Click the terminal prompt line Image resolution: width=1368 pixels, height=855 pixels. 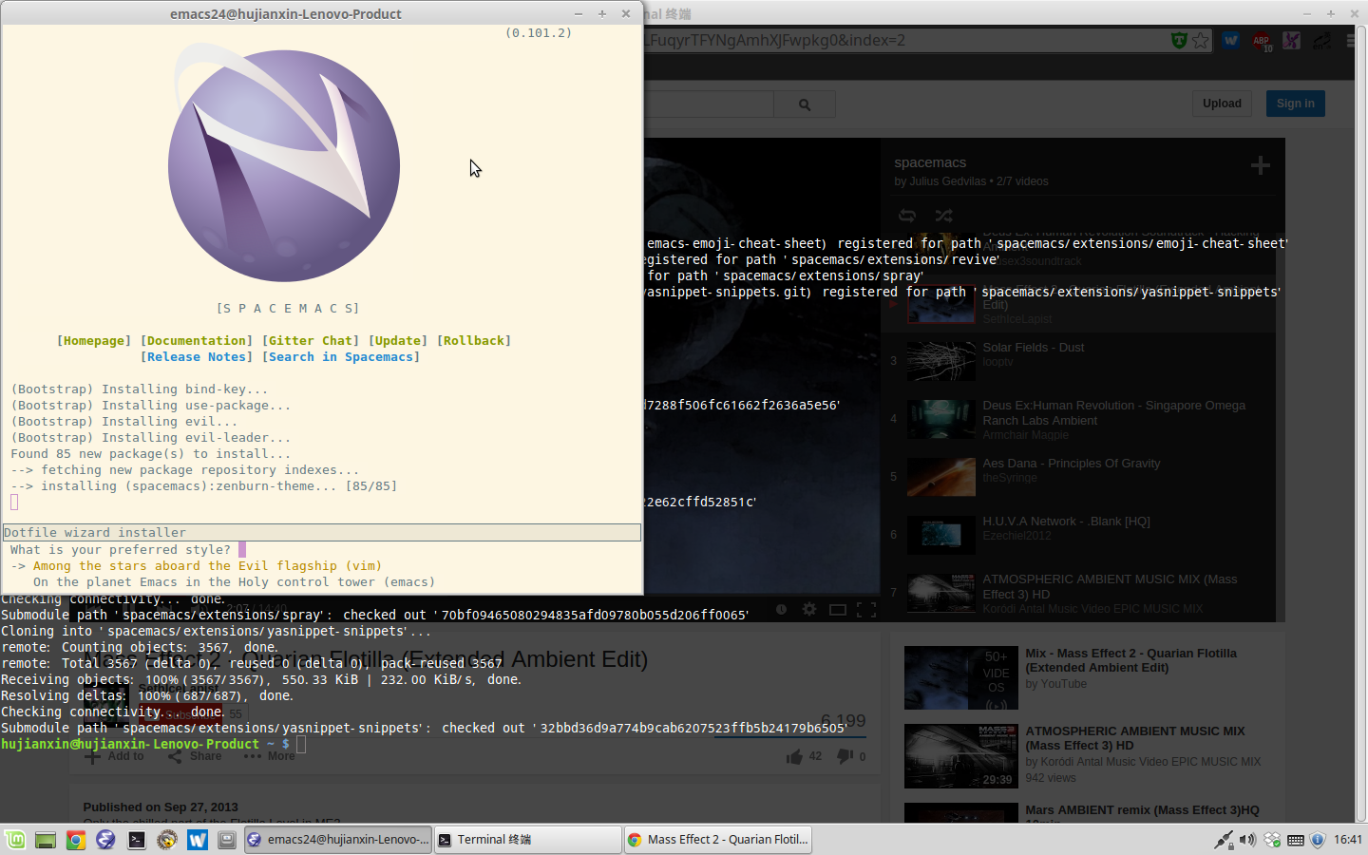(154, 744)
